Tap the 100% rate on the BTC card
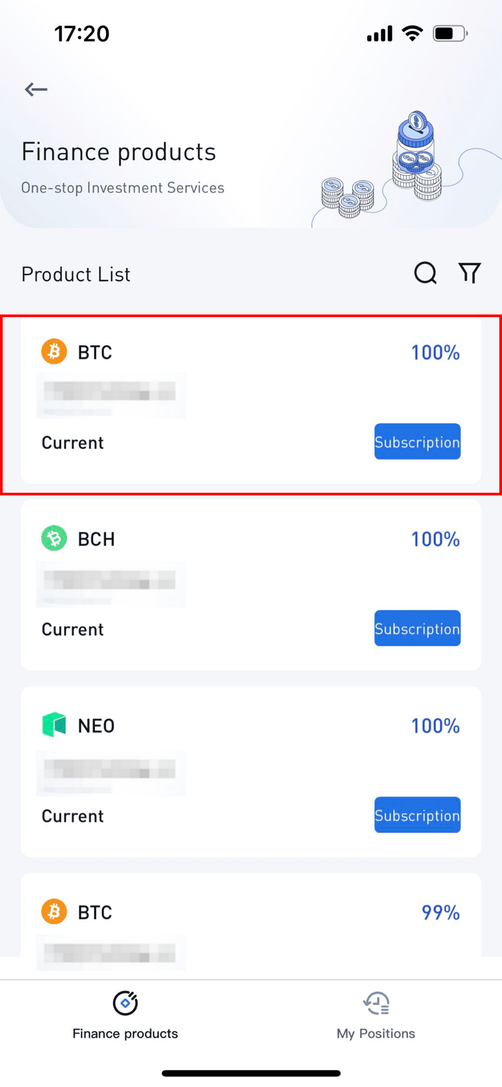 (x=435, y=352)
